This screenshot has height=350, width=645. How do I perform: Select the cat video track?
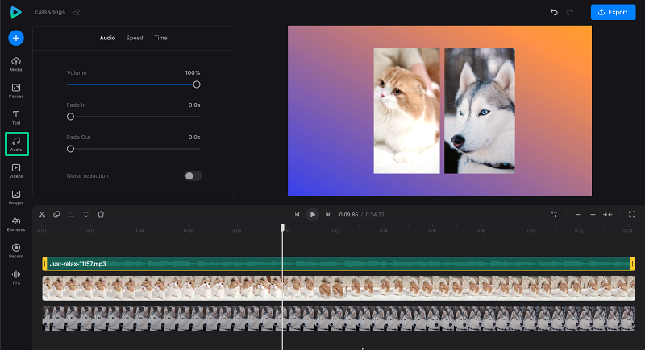click(339, 288)
